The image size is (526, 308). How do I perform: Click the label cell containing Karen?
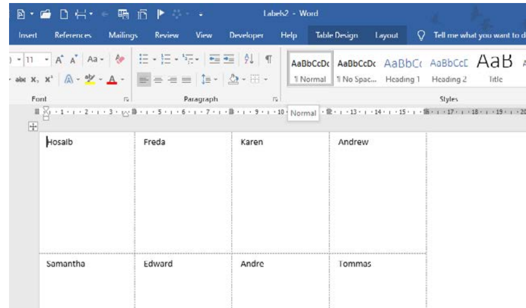pos(280,193)
